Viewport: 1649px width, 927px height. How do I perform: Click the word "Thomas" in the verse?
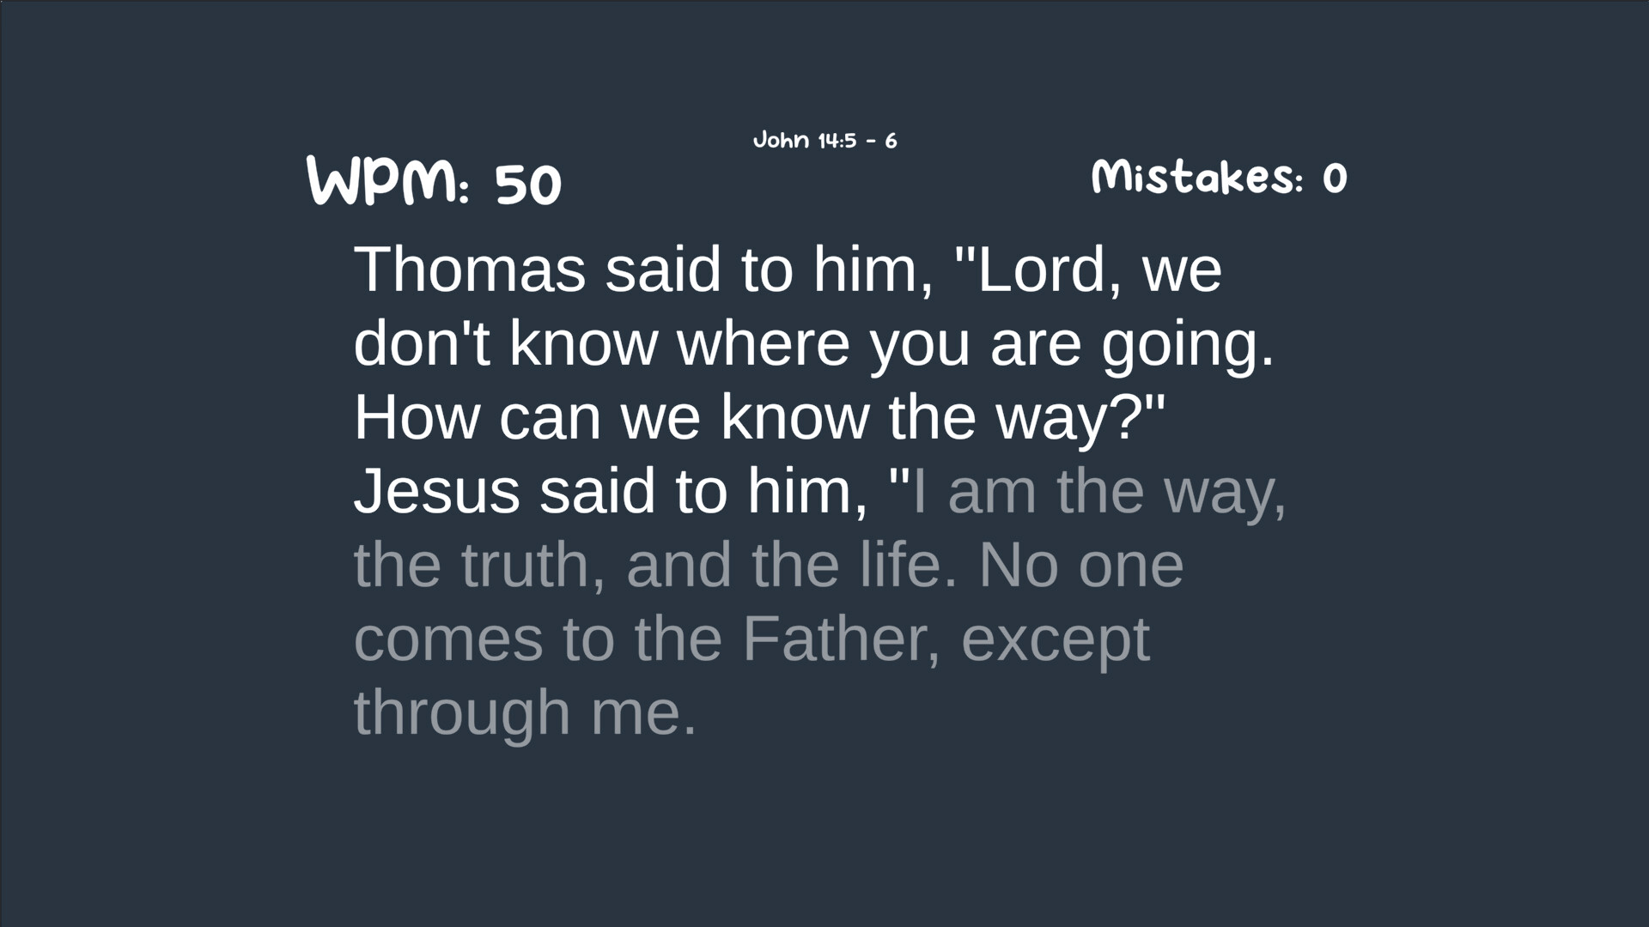pyautogui.click(x=469, y=270)
